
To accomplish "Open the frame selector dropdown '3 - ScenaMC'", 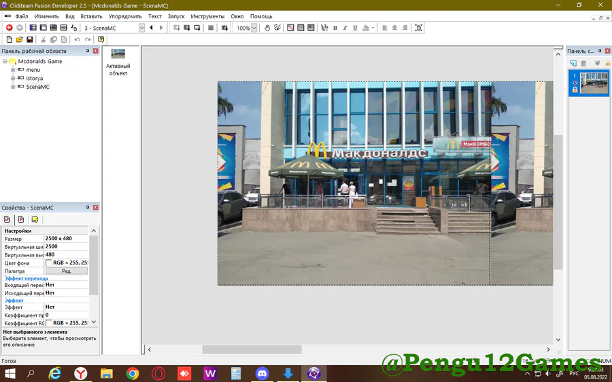I will (x=141, y=28).
